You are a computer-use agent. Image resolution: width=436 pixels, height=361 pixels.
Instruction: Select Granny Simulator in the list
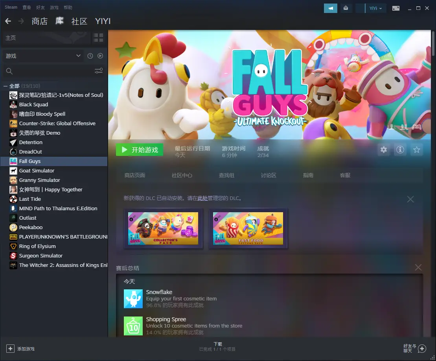pyautogui.click(x=54, y=180)
